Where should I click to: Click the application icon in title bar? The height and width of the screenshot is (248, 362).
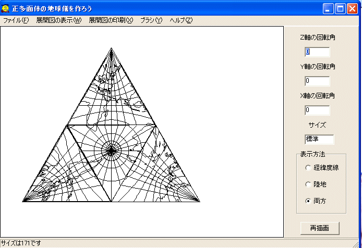[5, 8]
